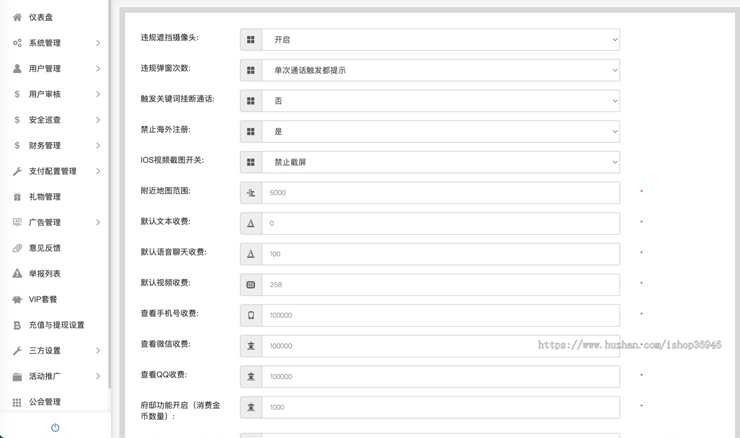Click the gift icon beside 礼物管理

(x=17, y=197)
